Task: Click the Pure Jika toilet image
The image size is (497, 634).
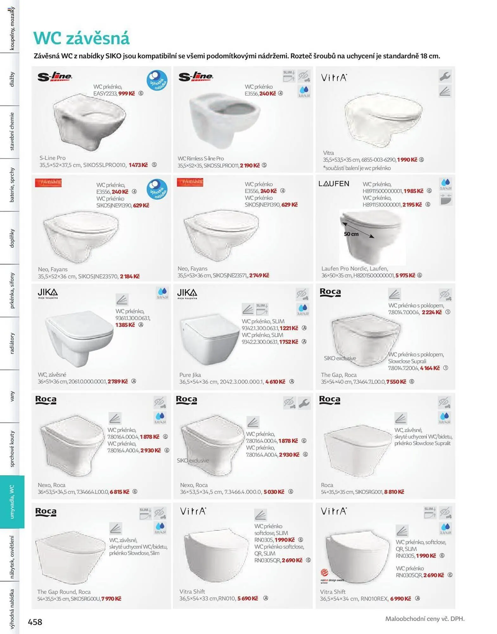Action: coord(210,339)
